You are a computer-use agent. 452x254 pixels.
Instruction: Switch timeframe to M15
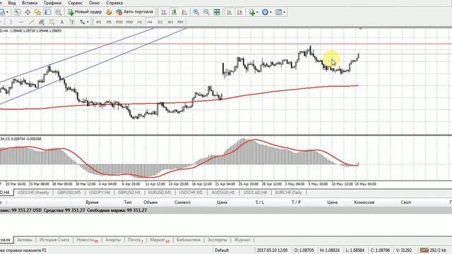[x=119, y=22]
